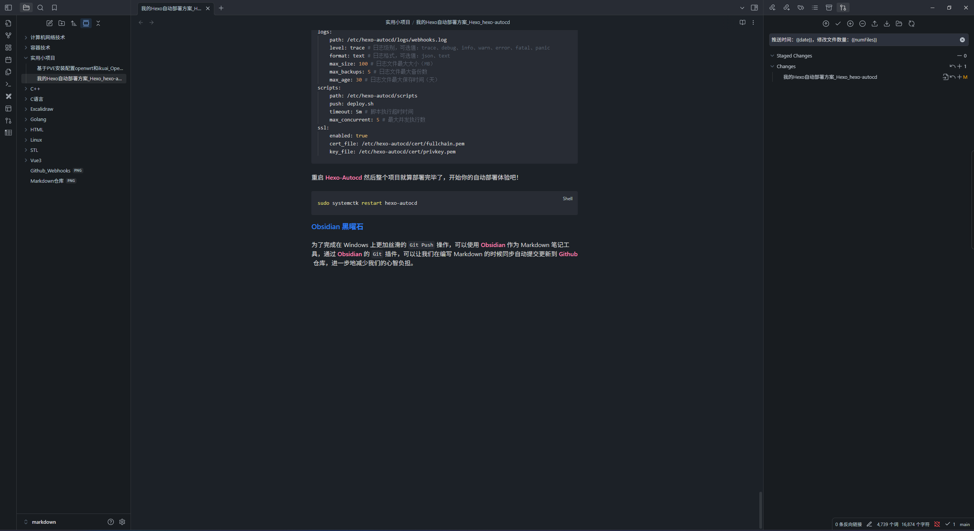Toggle the left sidebar panel
Screen dimensions: 974x531
8,8
